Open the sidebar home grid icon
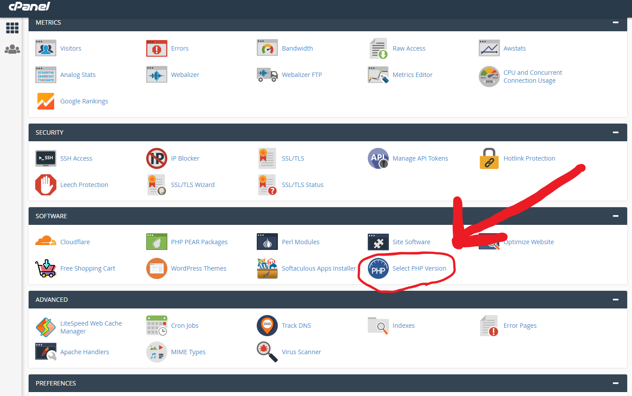 (x=12, y=28)
